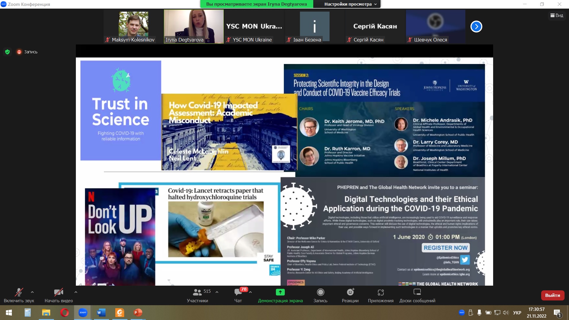
Task: Open Whiteboards (Доски сообщений) icon
Action: pyautogui.click(x=417, y=292)
